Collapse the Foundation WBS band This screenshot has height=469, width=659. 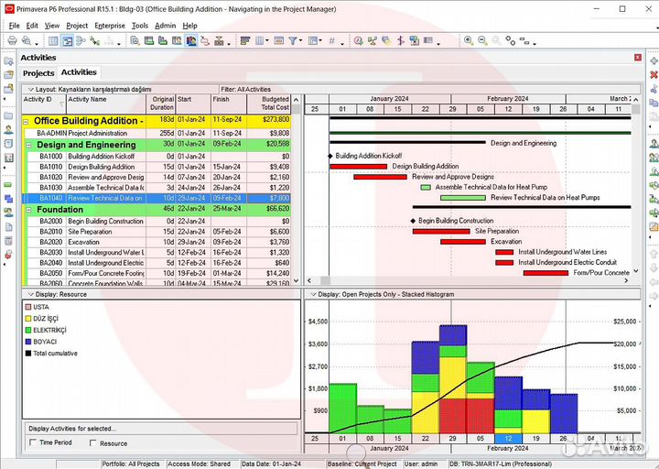29,210
